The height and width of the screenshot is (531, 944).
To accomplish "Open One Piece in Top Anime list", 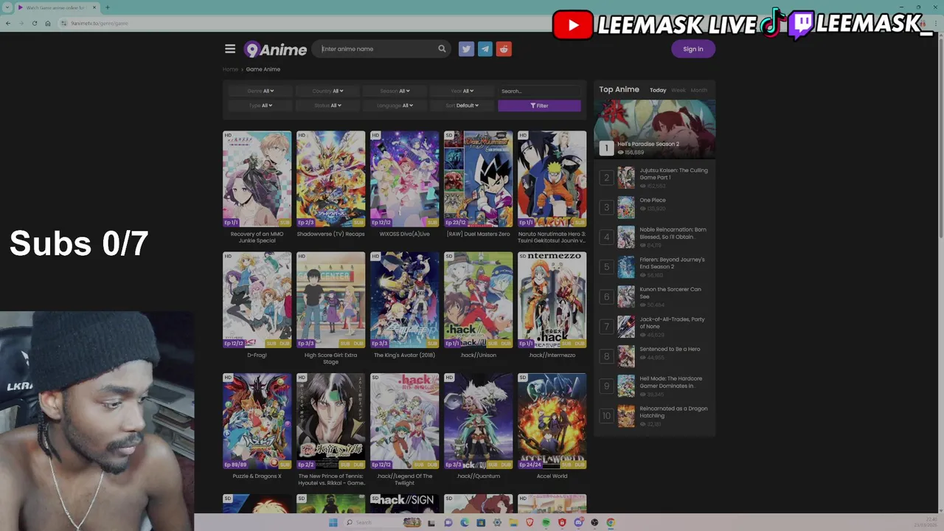I will click(653, 200).
